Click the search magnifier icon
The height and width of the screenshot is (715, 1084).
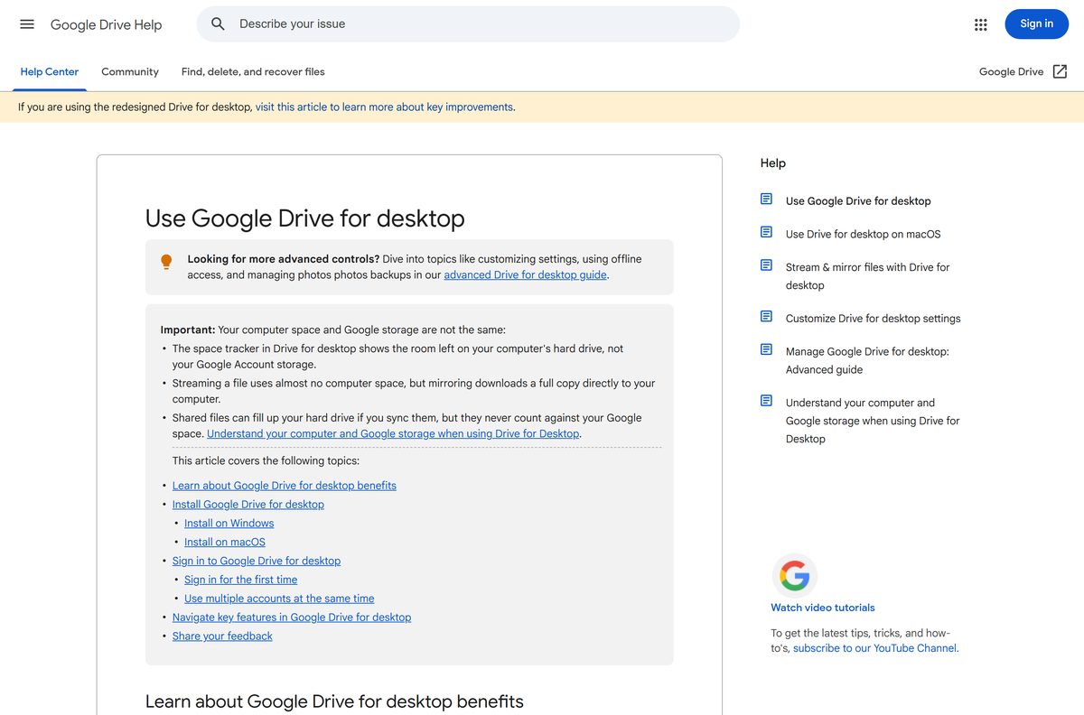[x=218, y=24]
